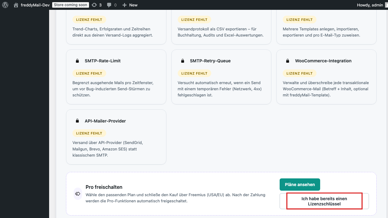The image size is (388, 218).
Task: Click the lock icon on WooCommerce-Integration
Action: (288, 61)
